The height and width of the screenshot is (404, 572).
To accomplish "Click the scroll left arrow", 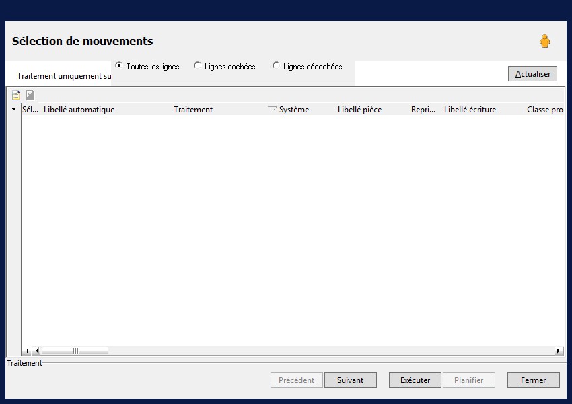I will tap(37, 351).
